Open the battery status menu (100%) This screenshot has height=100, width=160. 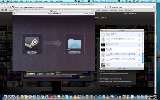(x=140, y=1)
